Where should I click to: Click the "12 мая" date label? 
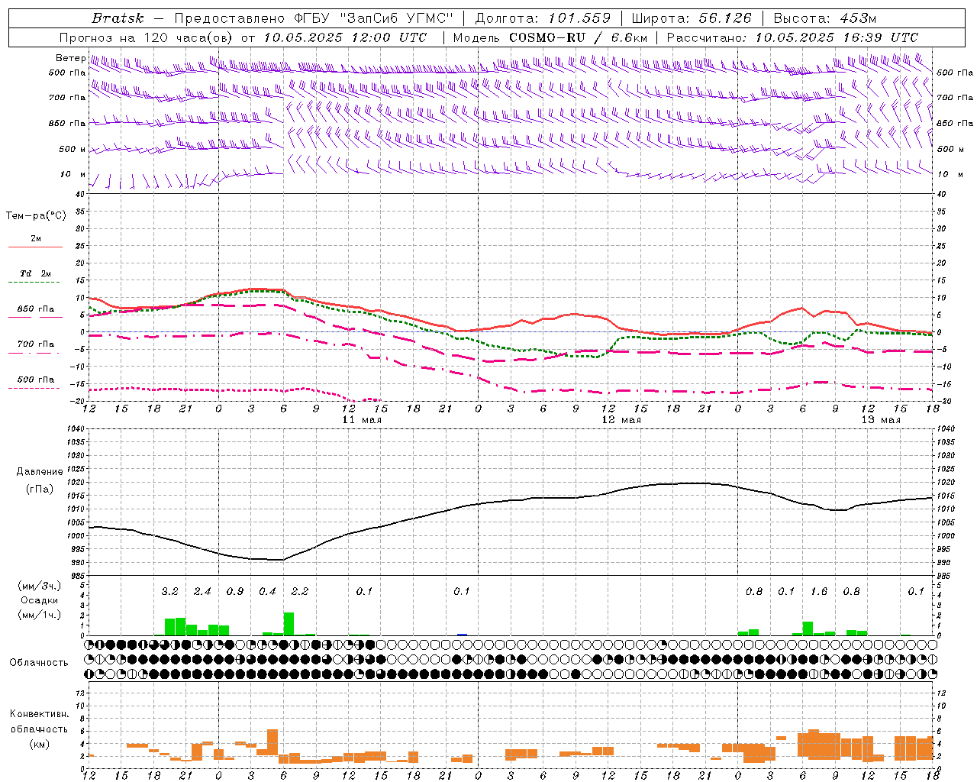click(621, 420)
